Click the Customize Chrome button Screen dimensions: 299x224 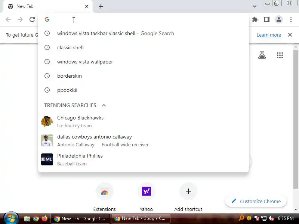[256, 201]
